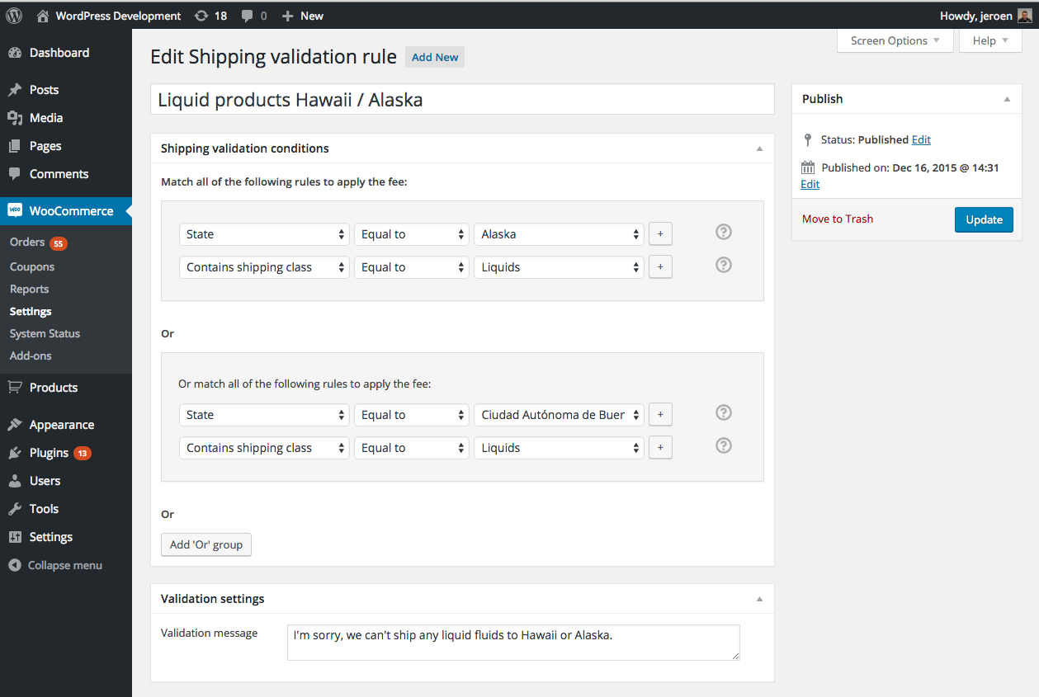Click the validation rule title input field
1039x697 pixels.
tap(460, 99)
